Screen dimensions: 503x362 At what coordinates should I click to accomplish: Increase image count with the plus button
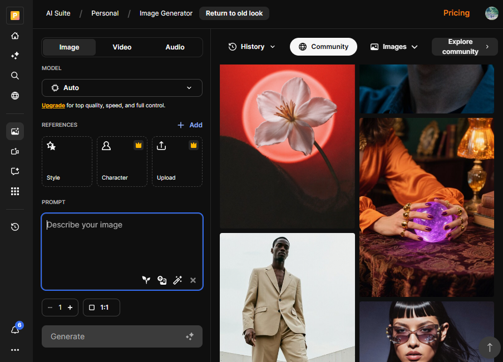[70, 308]
